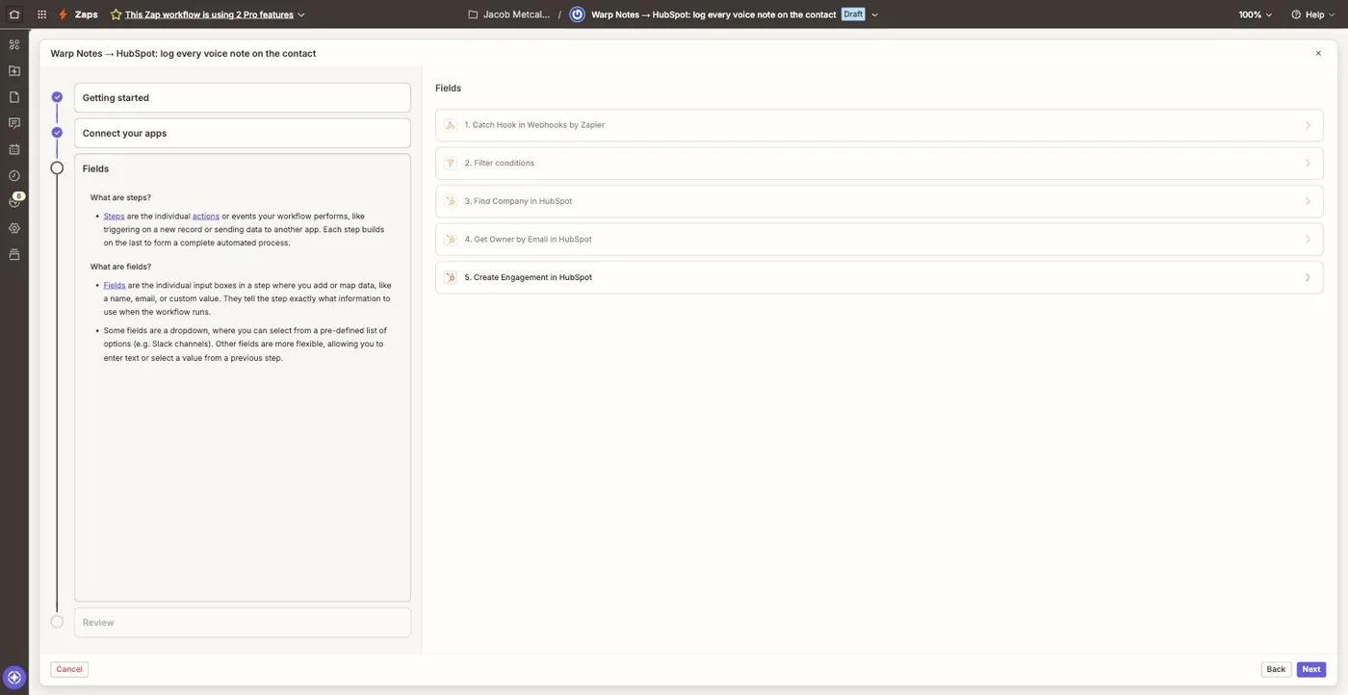Click the dialog title text Warp Notes → HubSpot
The width and height of the screenshot is (1348, 695).
tap(183, 54)
